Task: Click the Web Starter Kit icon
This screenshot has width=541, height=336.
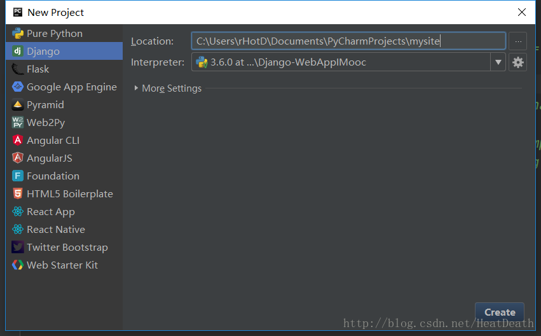Action: 18,265
